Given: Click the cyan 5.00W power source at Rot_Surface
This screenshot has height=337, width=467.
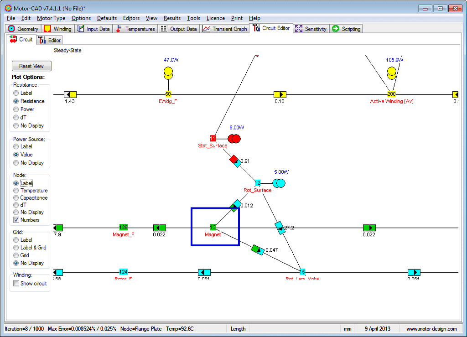Looking at the screenshot, I should 279,183.
